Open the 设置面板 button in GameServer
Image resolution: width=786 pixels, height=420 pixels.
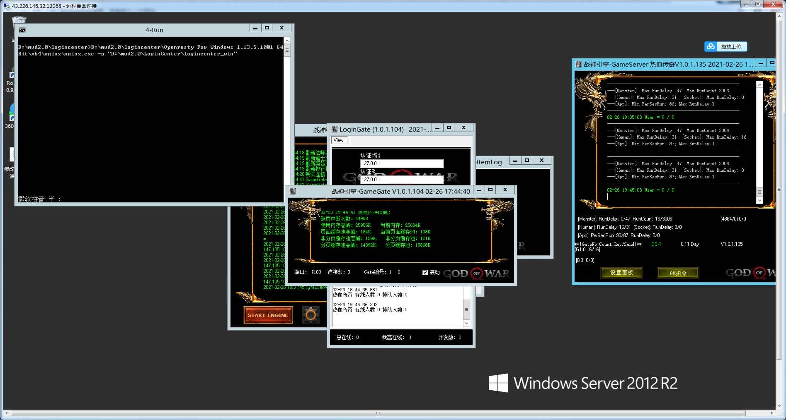pyautogui.click(x=621, y=273)
